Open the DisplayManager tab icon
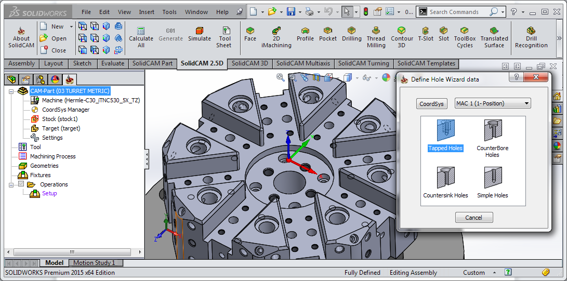567x281 pixels. pyautogui.click(x=55, y=79)
